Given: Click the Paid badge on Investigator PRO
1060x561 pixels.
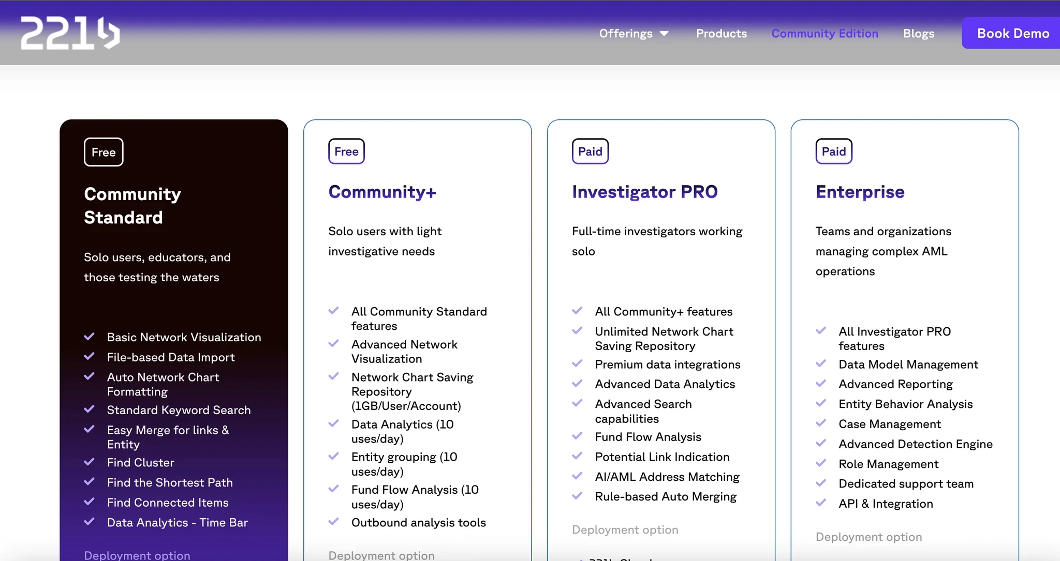Looking at the screenshot, I should point(590,151).
